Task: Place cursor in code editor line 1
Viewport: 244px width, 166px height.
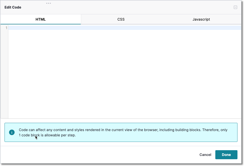Action: click(x=125, y=28)
